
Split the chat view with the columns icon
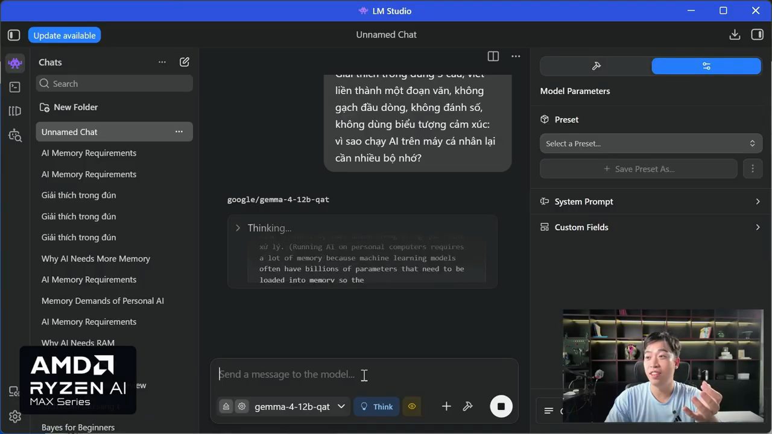[x=493, y=56]
